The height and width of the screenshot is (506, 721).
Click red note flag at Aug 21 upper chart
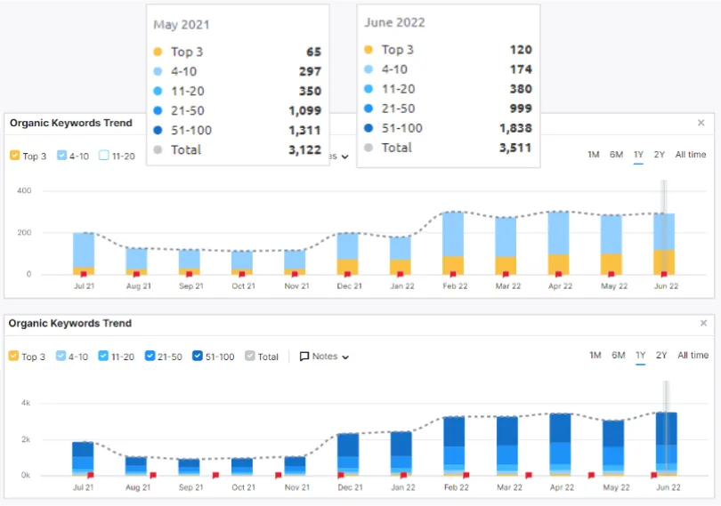[136, 275]
